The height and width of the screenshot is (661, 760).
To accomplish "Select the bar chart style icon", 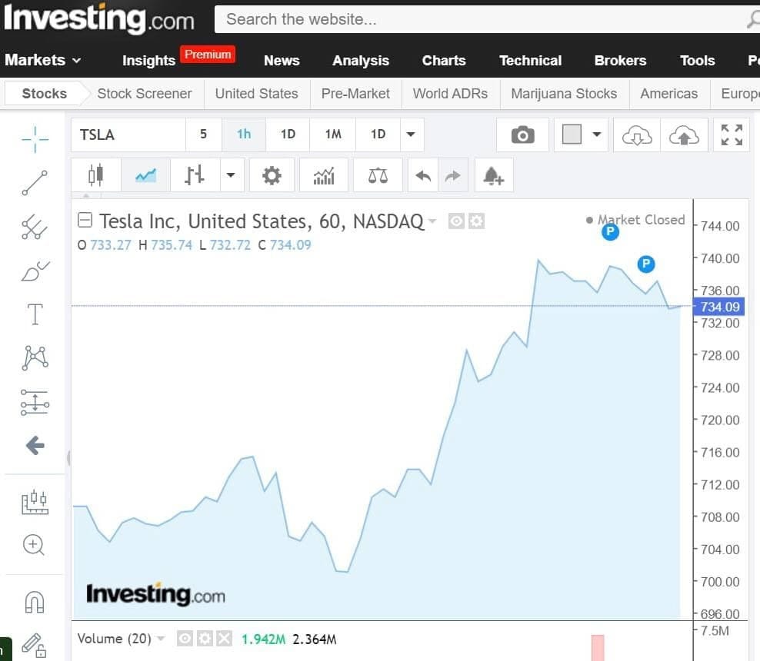I will click(x=195, y=174).
